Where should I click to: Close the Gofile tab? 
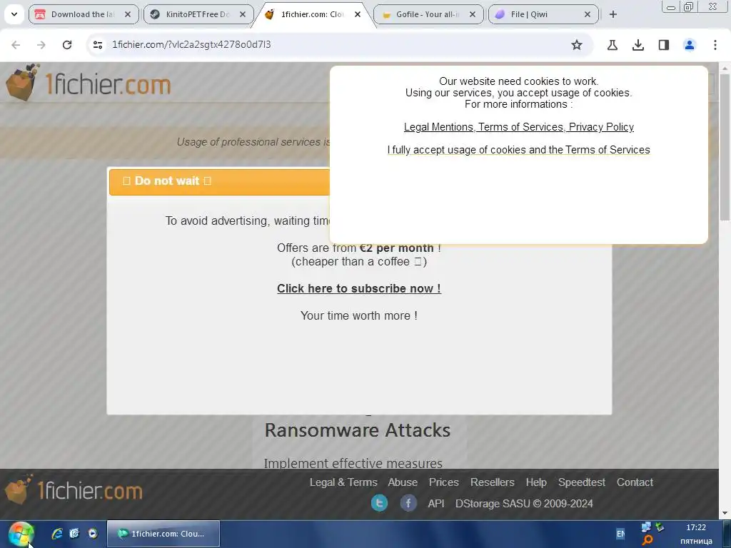(473, 14)
